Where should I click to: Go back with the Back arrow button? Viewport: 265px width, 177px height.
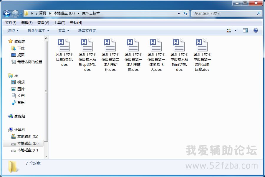click(x=7, y=14)
